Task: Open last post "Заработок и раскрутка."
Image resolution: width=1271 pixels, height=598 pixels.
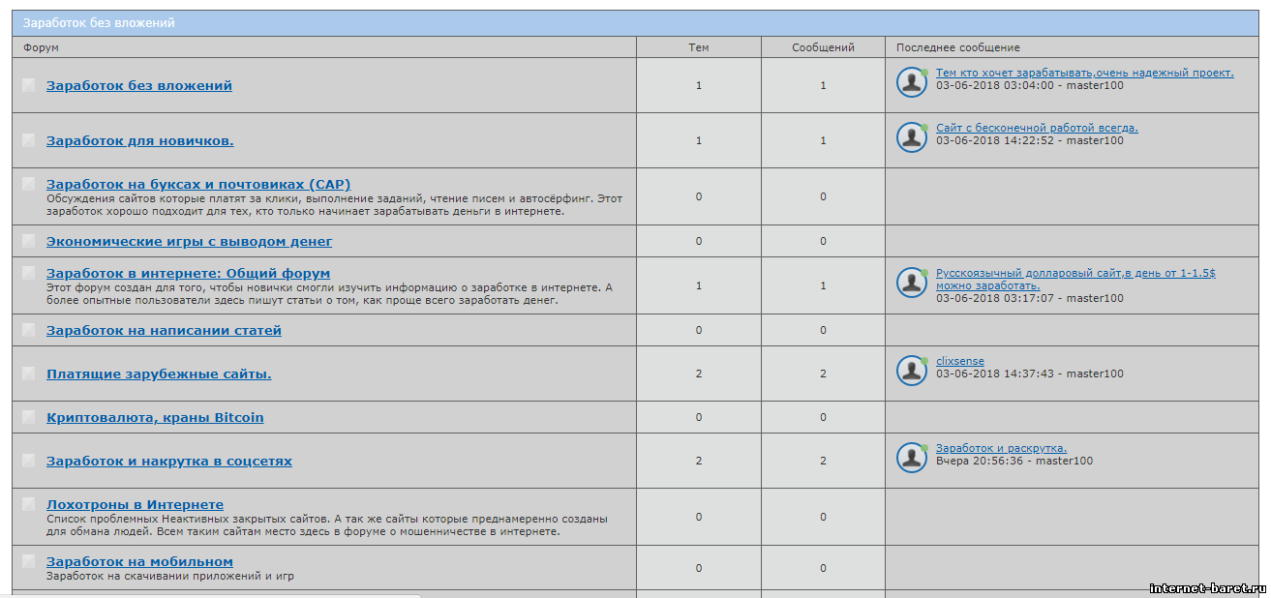Action: tap(1000, 448)
